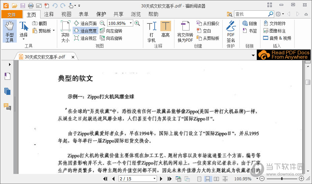Choose Fit Page (适合页面)
312x184 pixels.
coord(85,23)
